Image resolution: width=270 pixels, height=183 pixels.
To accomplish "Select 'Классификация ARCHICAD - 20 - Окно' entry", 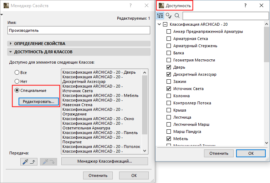I will (x=98, y=119).
